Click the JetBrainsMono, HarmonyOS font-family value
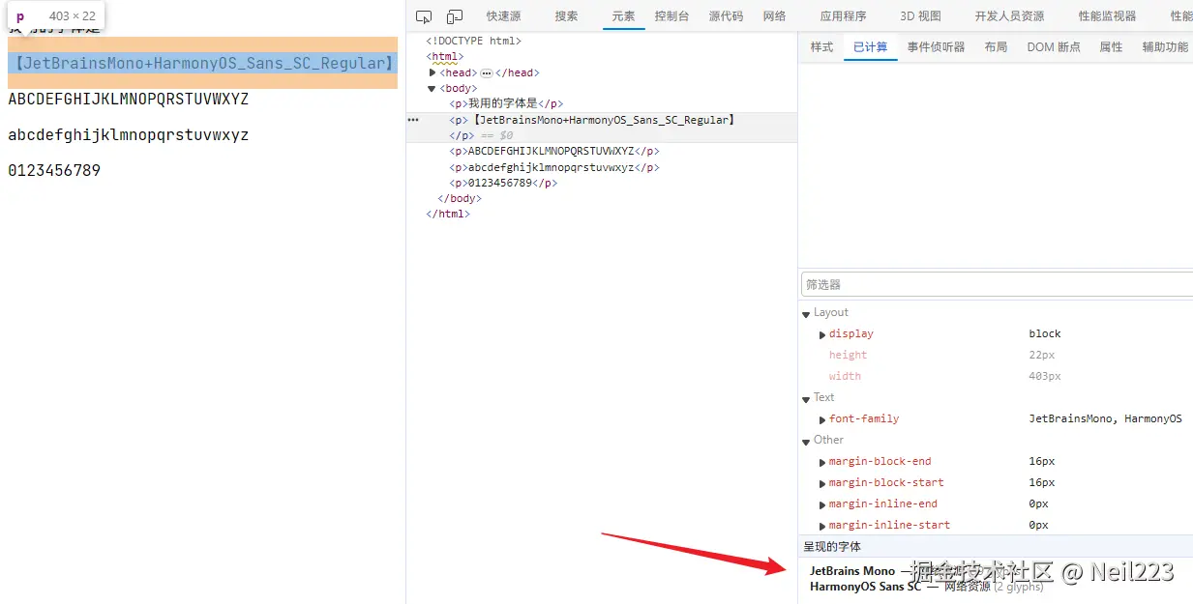The width and height of the screenshot is (1193, 604). (1106, 419)
